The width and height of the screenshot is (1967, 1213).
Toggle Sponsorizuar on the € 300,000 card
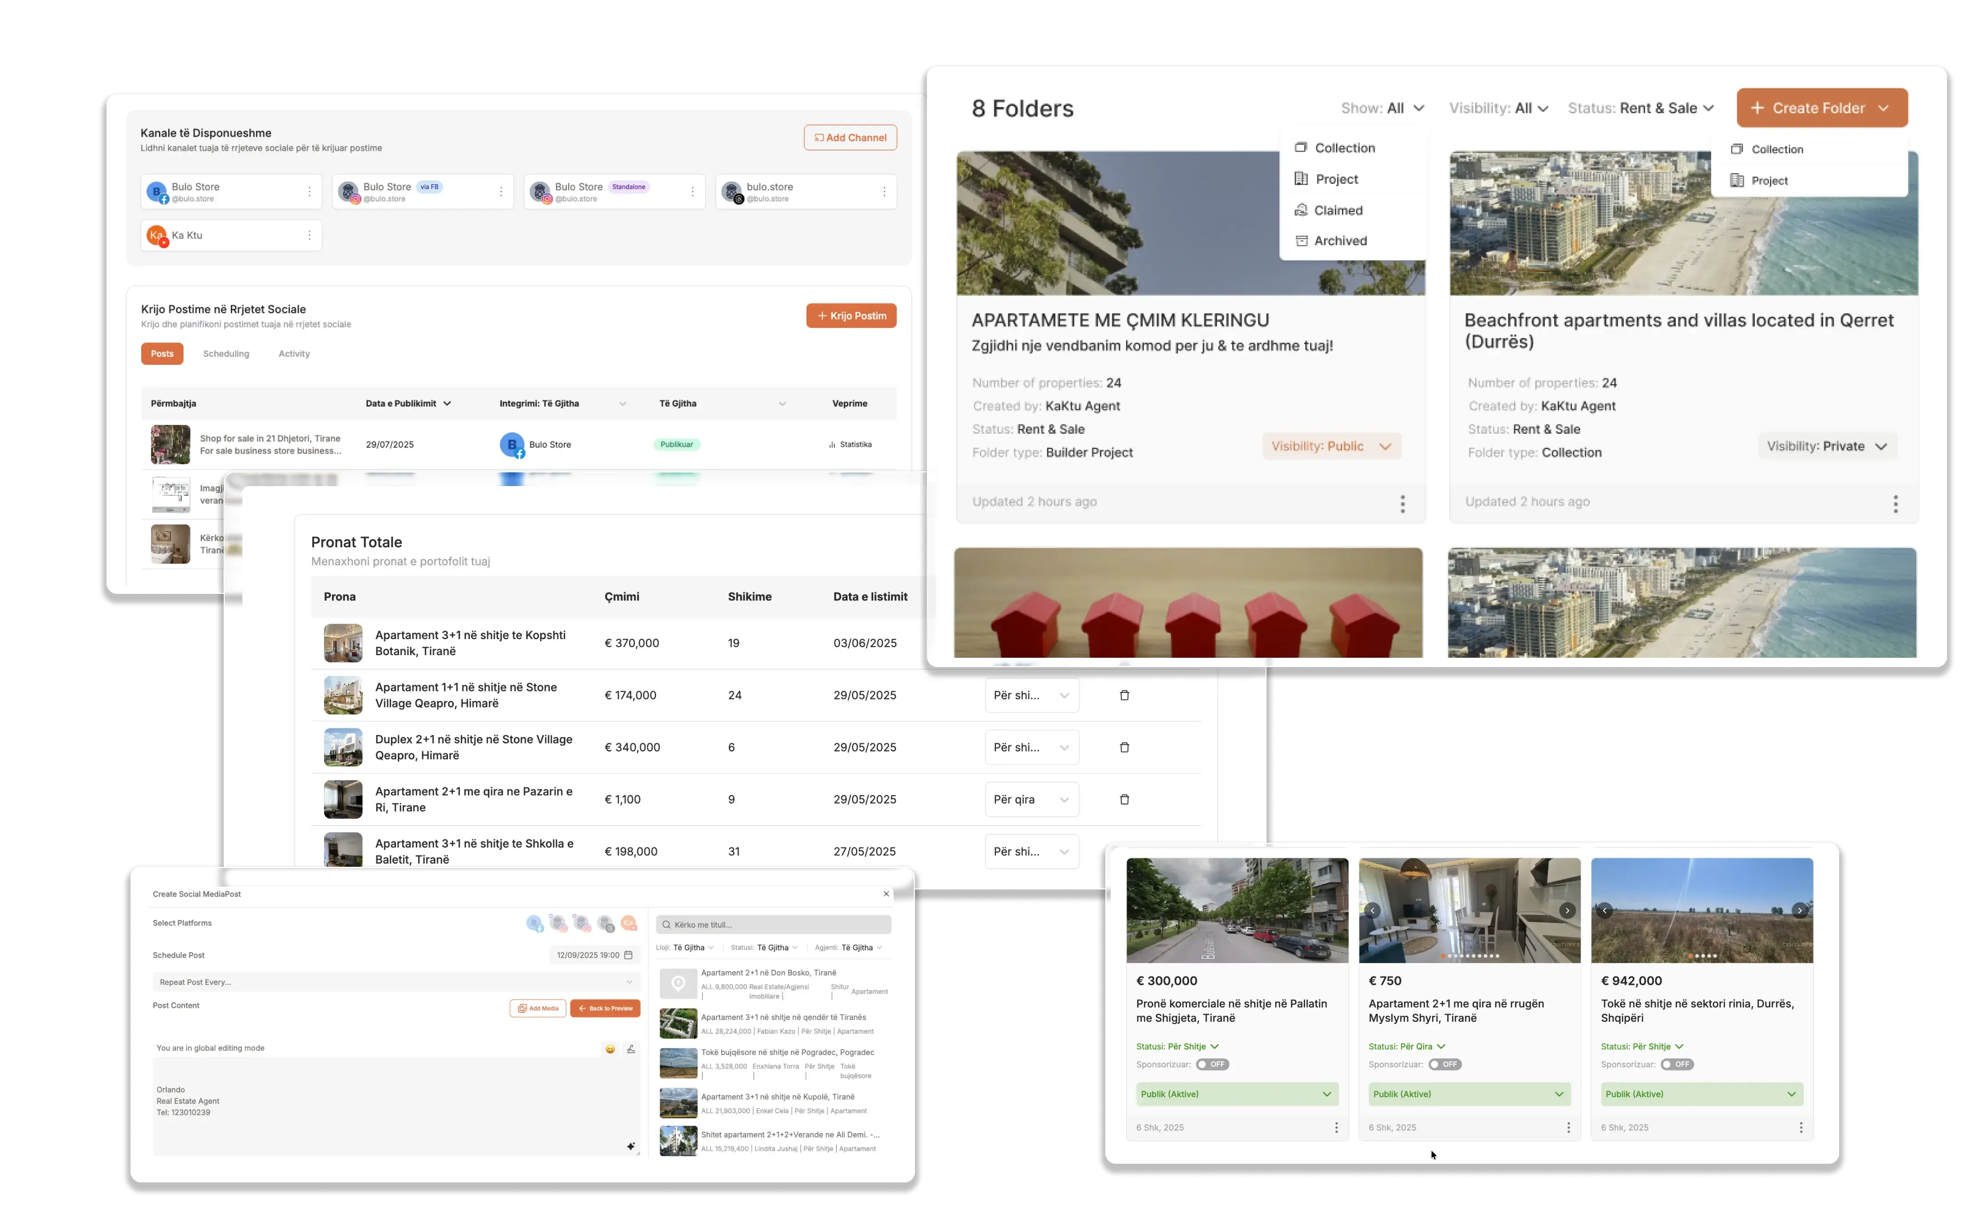pos(1211,1065)
